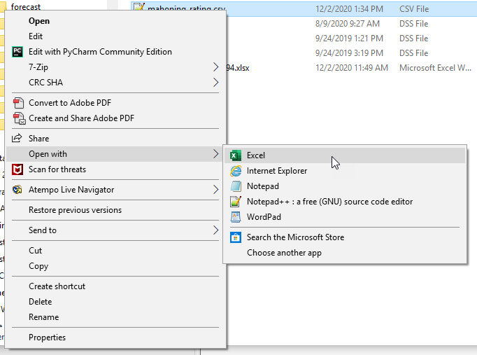Select the file name ending in 94.xlsx
The image size is (477, 355).
[238, 68]
